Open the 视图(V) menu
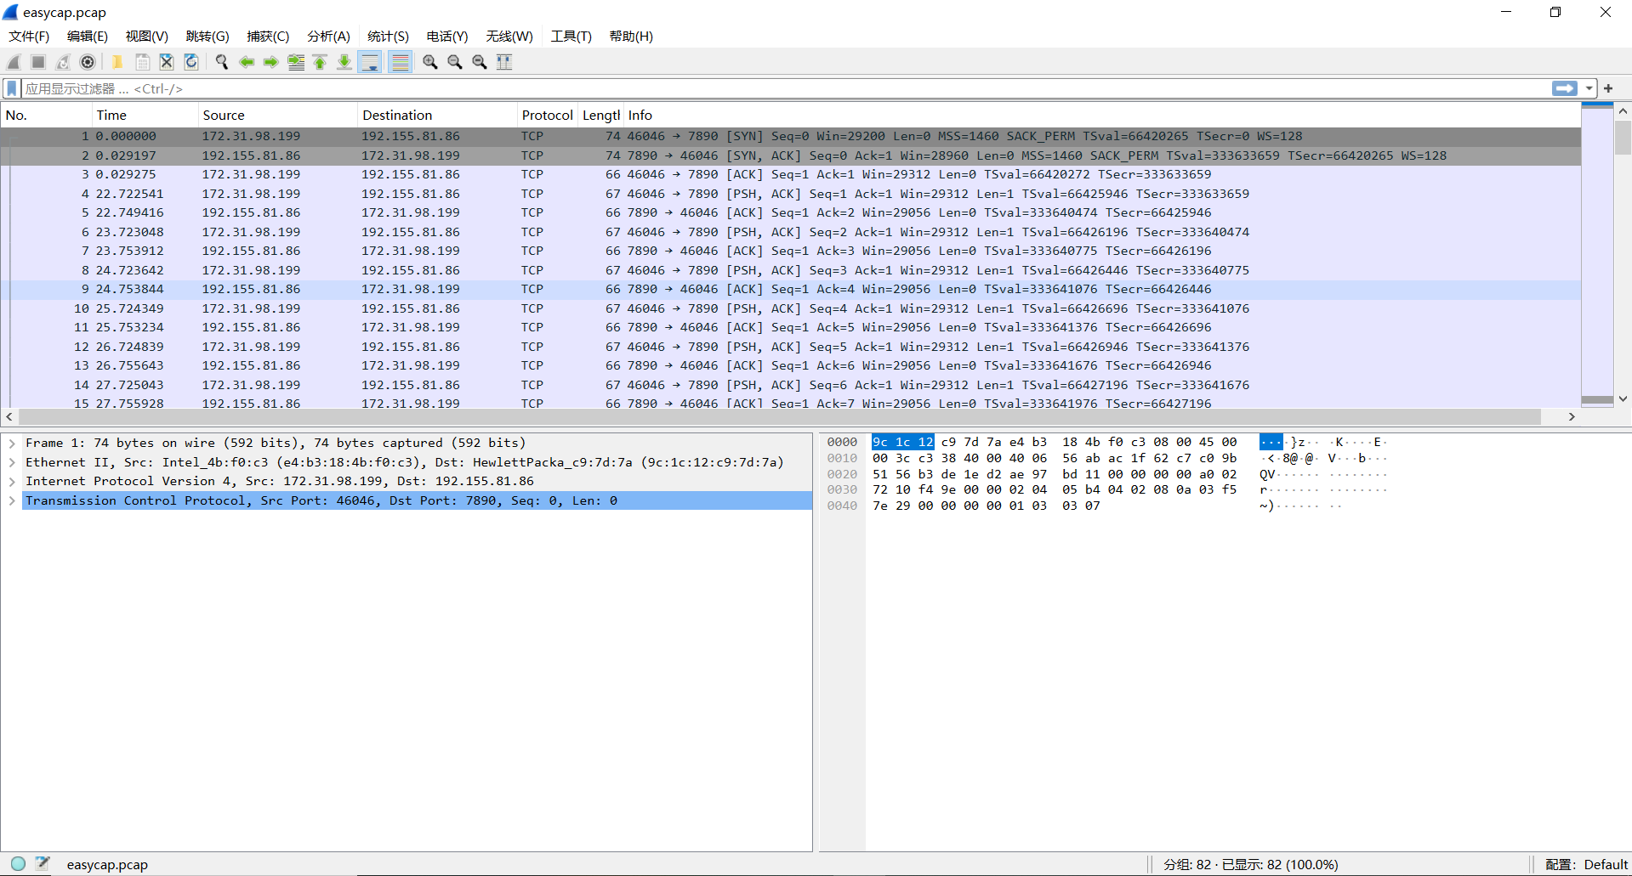1632x876 pixels. 147,37
